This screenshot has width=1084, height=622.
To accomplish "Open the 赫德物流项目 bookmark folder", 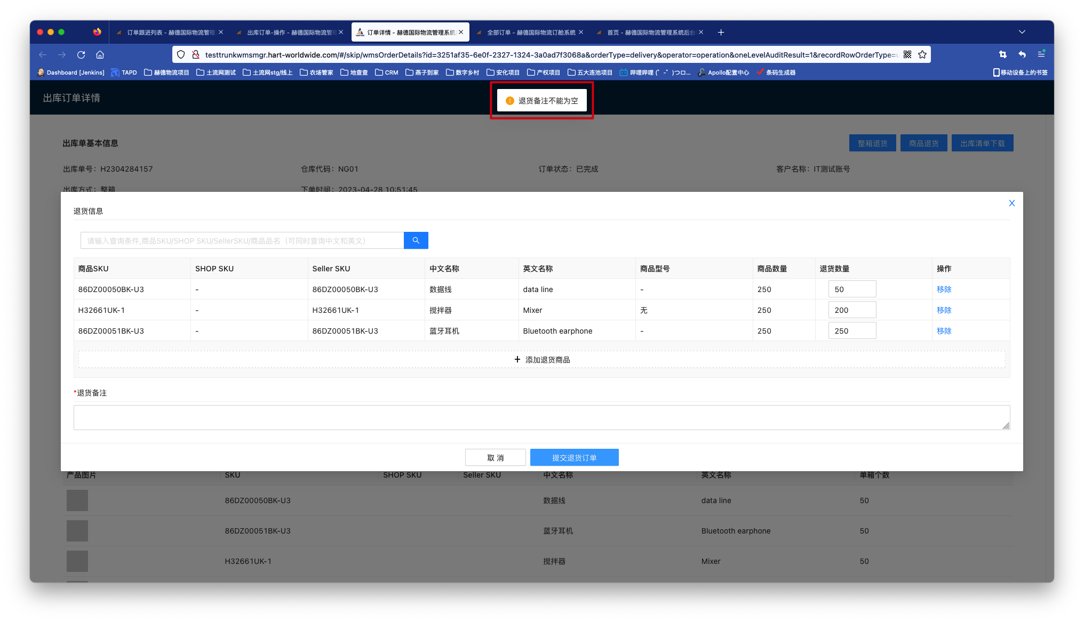I will [166, 72].
